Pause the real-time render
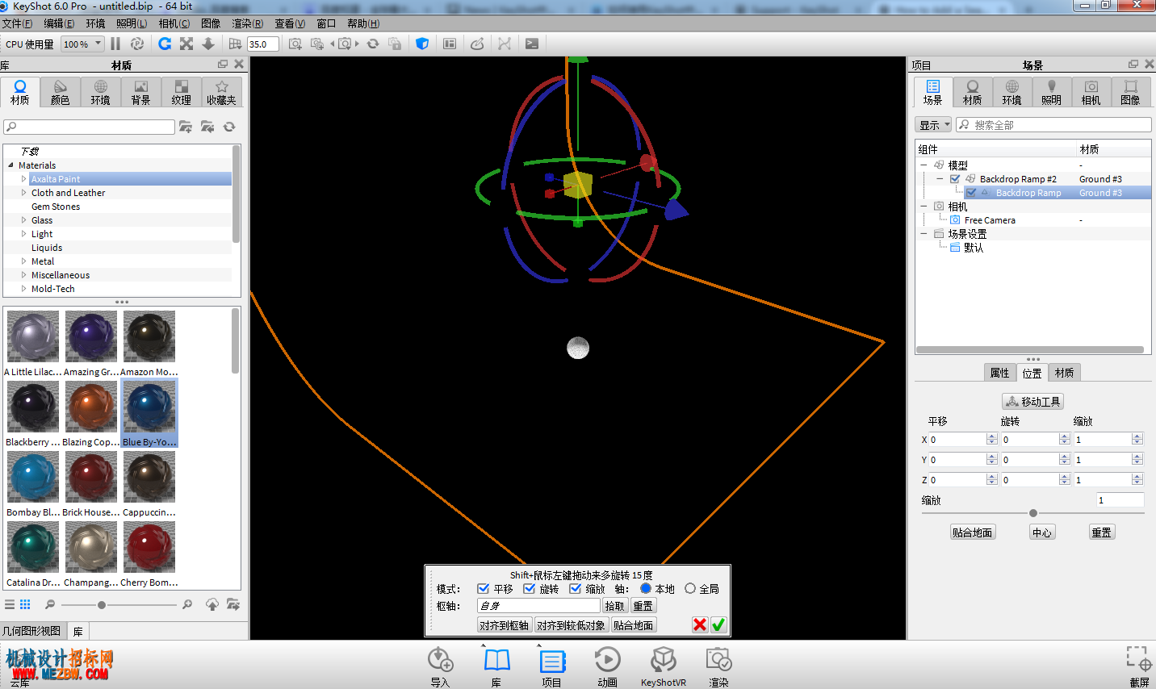Viewport: 1156px width, 689px height. [x=115, y=44]
